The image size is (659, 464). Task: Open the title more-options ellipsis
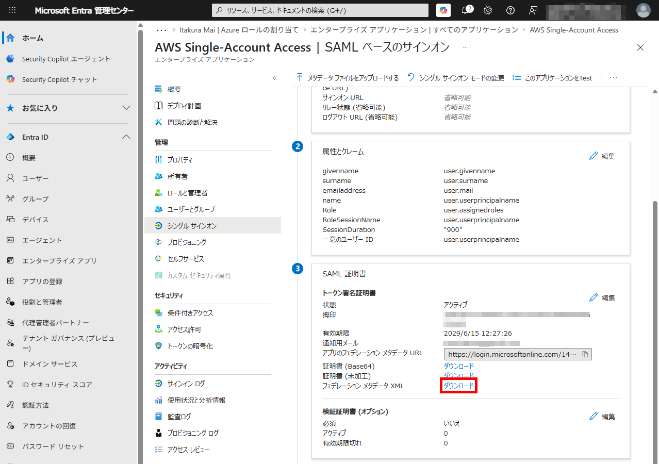(x=466, y=47)
